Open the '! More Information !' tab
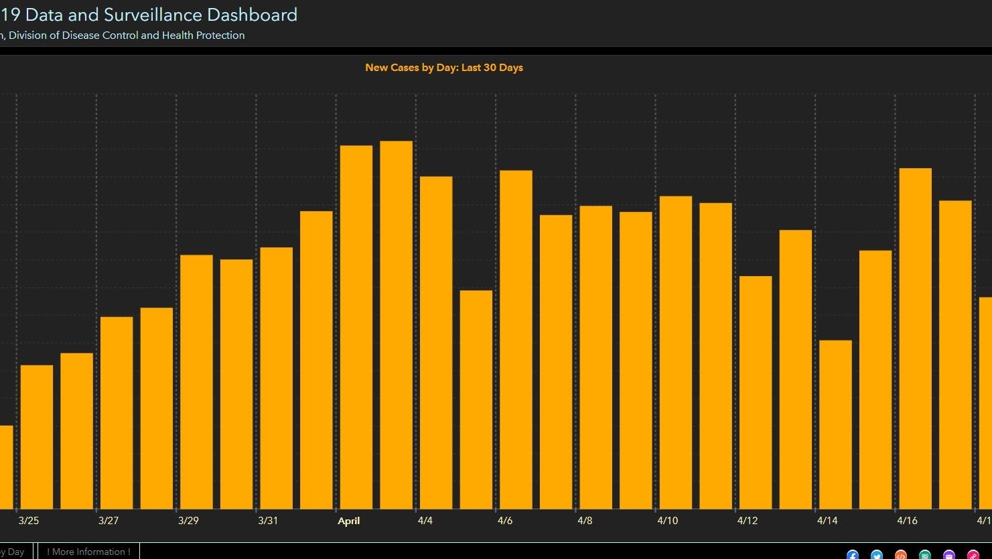Image resolution: width=992 pixels, height=559 pixels. (88, 552)
